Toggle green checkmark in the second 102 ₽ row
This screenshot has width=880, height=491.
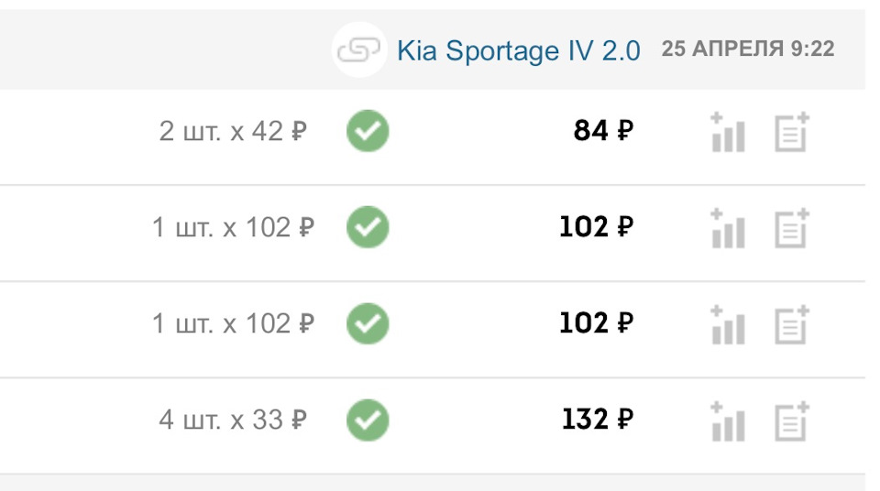click(x=368, y=323)
